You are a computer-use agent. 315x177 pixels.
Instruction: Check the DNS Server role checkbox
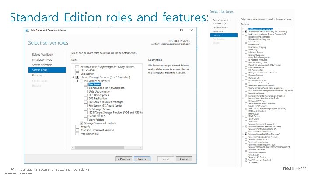[x=77, y=74]
